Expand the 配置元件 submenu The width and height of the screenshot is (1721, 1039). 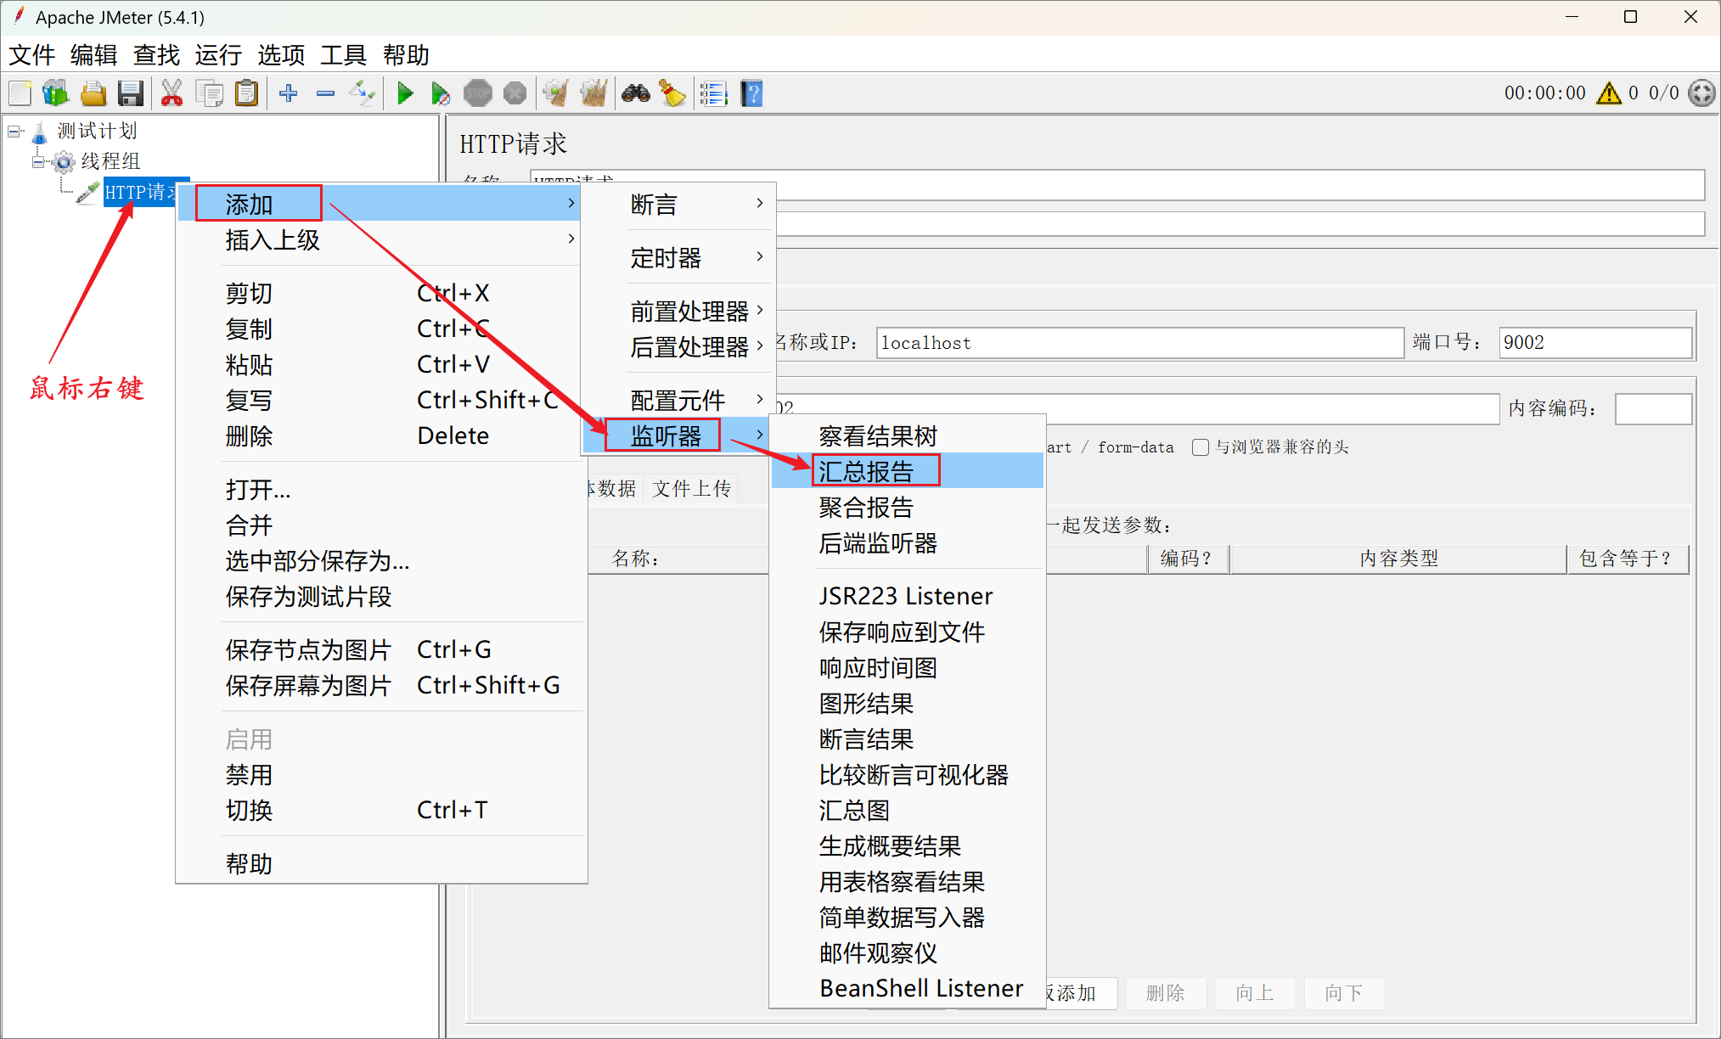click(678, 400)
